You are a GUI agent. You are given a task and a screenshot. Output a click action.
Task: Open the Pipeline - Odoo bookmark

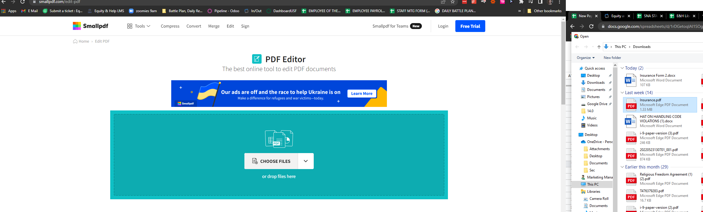tap(223, 11)
